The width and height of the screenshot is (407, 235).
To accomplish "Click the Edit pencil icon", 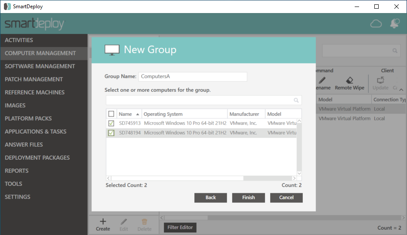I will 124,222.
